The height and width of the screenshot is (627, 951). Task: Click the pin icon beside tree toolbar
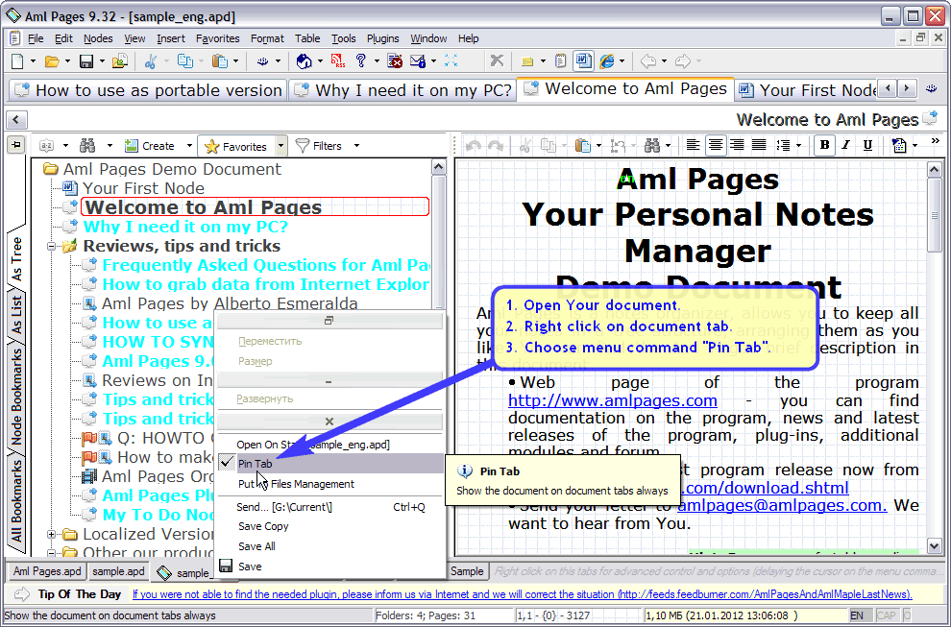(x=15, y=145)
